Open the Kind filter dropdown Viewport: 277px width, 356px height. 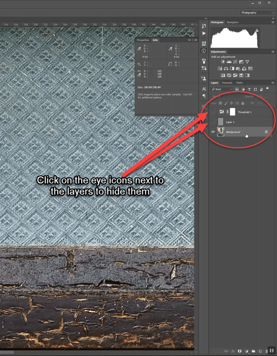click(222, 89)
